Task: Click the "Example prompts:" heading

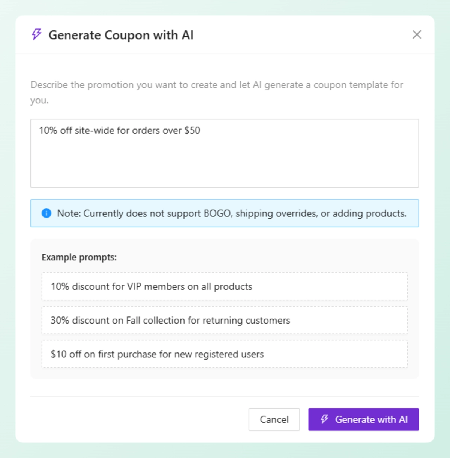Action: pos(79,257)
